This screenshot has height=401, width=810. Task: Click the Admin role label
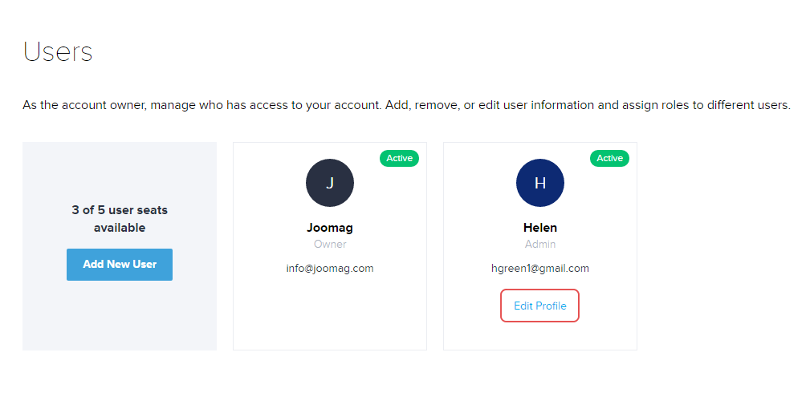point(539,244)
